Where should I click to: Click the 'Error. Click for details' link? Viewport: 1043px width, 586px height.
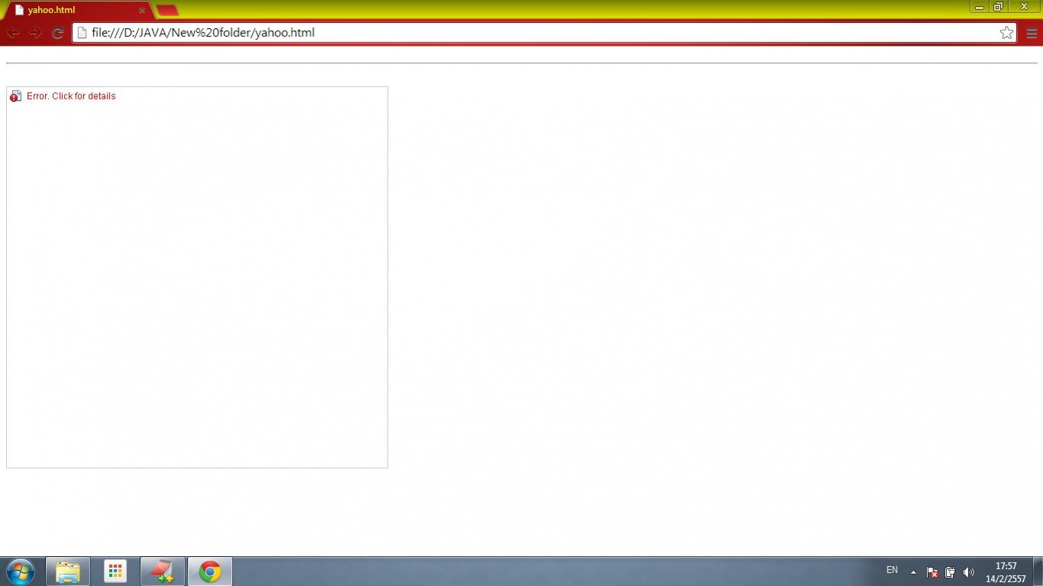coord(71,96)
